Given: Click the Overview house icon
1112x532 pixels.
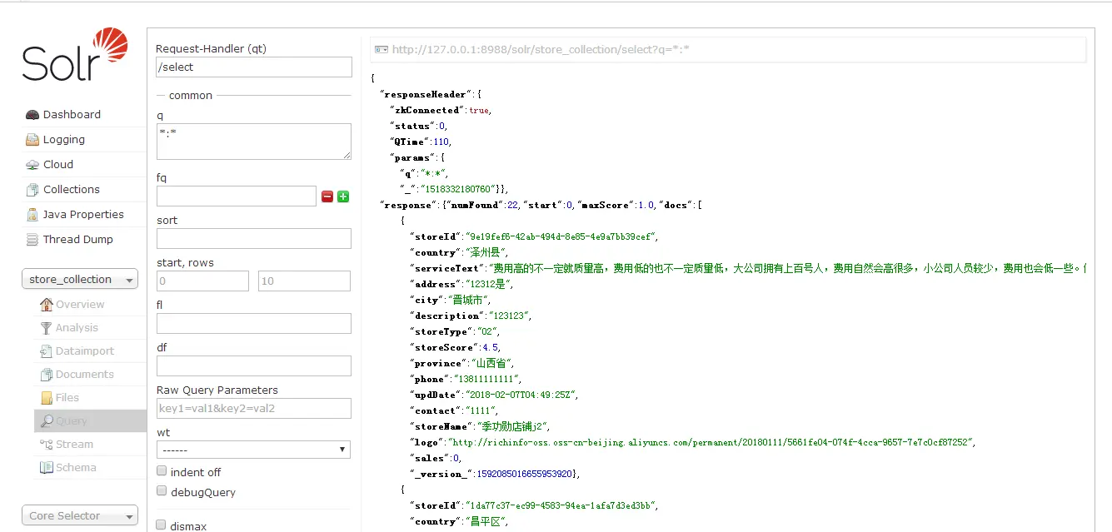Looking at the screenshot, I should pyautogui.click(x=47, y=305).
